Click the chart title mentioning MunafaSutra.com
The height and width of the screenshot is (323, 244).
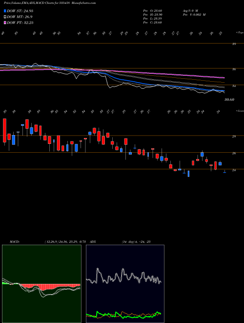pos(50,3)
